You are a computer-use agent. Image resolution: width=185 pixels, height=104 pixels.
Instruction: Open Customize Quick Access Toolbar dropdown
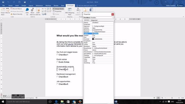click(31, 2)
